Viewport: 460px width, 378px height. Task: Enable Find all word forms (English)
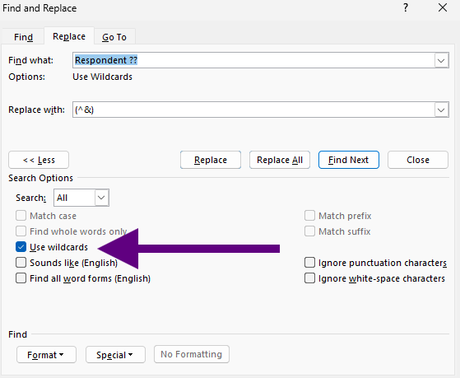(x=21, y=278)
